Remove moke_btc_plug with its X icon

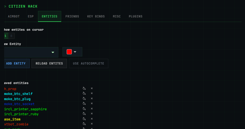pyautogui.click(x=92, y=99)
